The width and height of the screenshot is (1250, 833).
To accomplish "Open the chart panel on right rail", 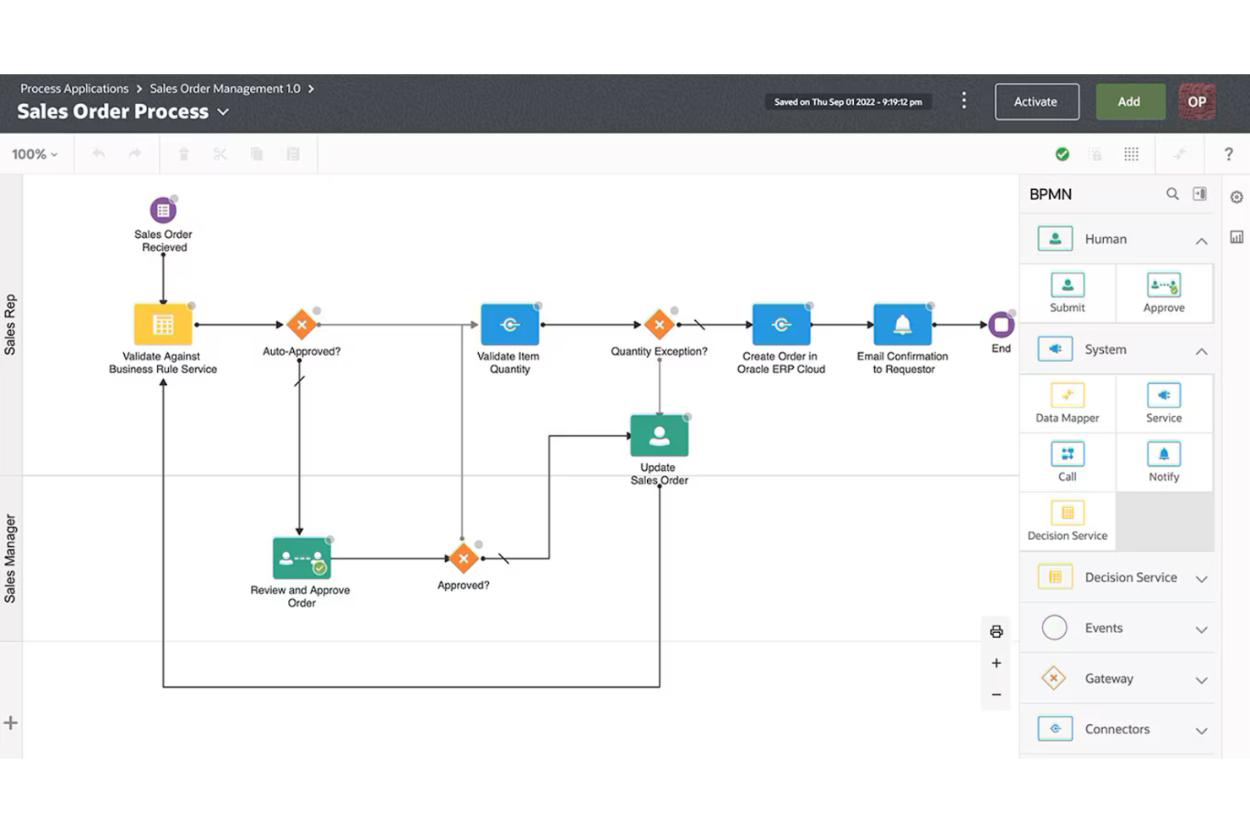I will [1236, 237].
